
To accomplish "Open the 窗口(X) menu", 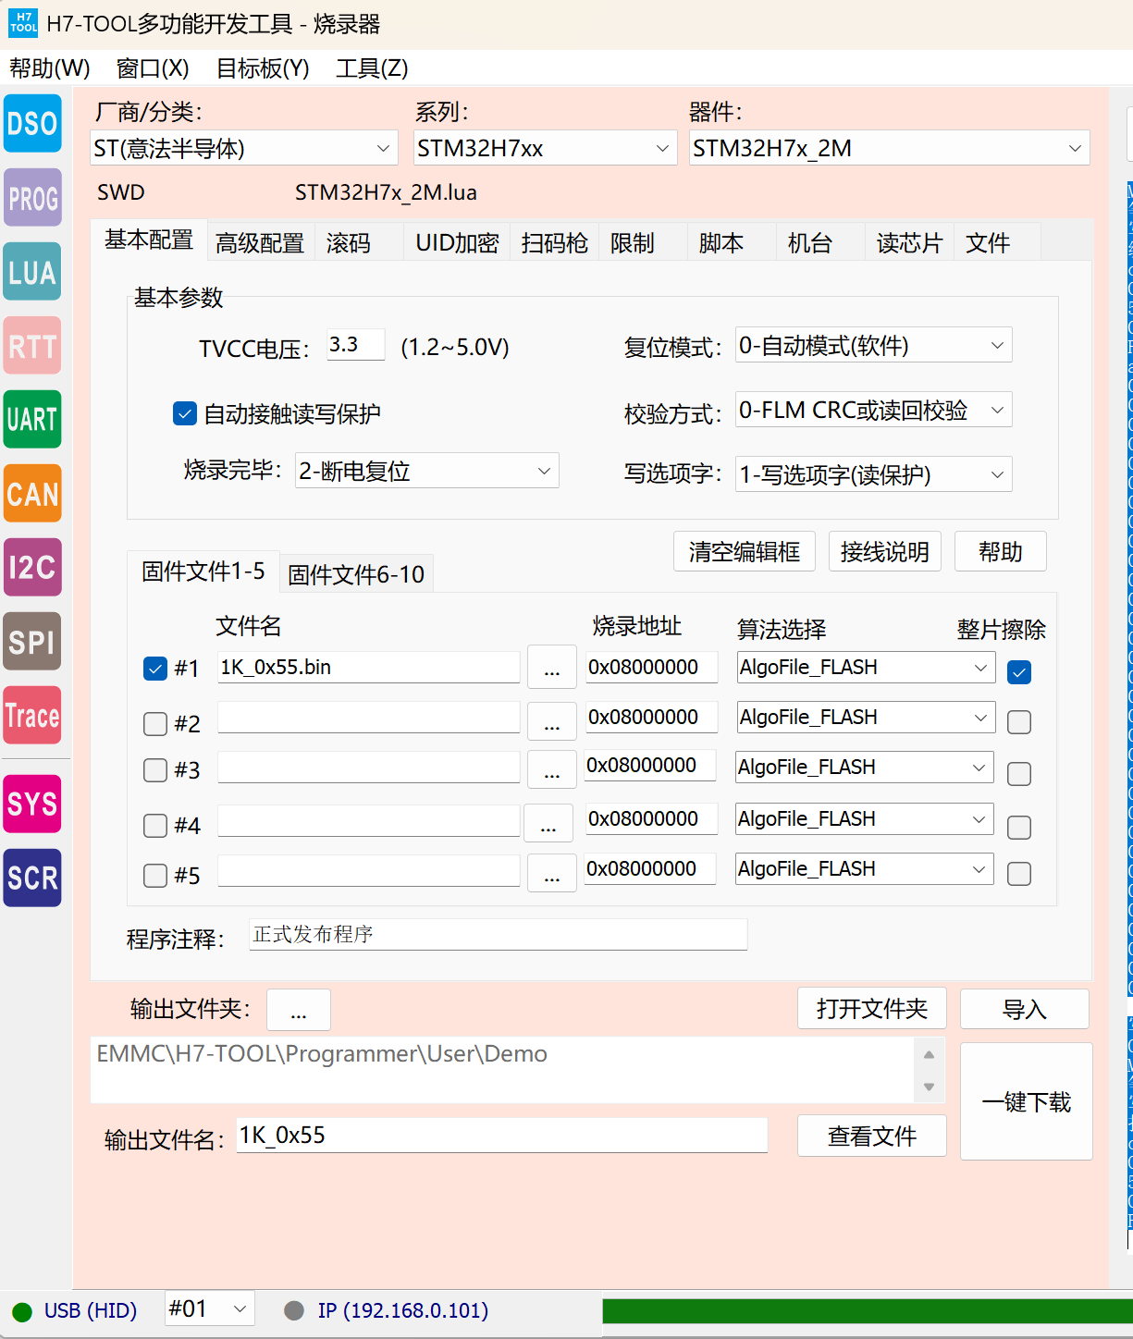I will pyautogui.click(x=153, y=68).
